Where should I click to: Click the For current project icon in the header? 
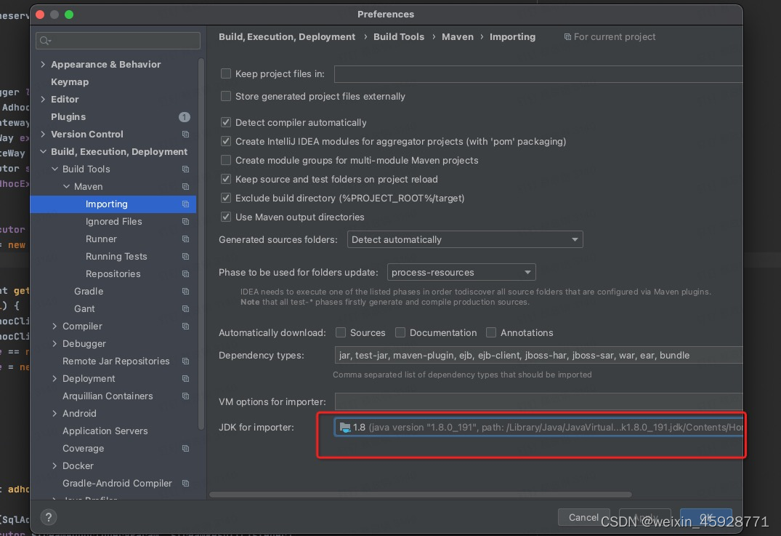point(568,36)
